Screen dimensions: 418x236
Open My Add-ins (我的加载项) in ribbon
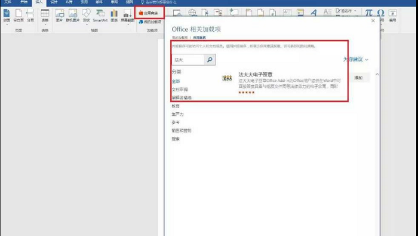click(150, 22)
